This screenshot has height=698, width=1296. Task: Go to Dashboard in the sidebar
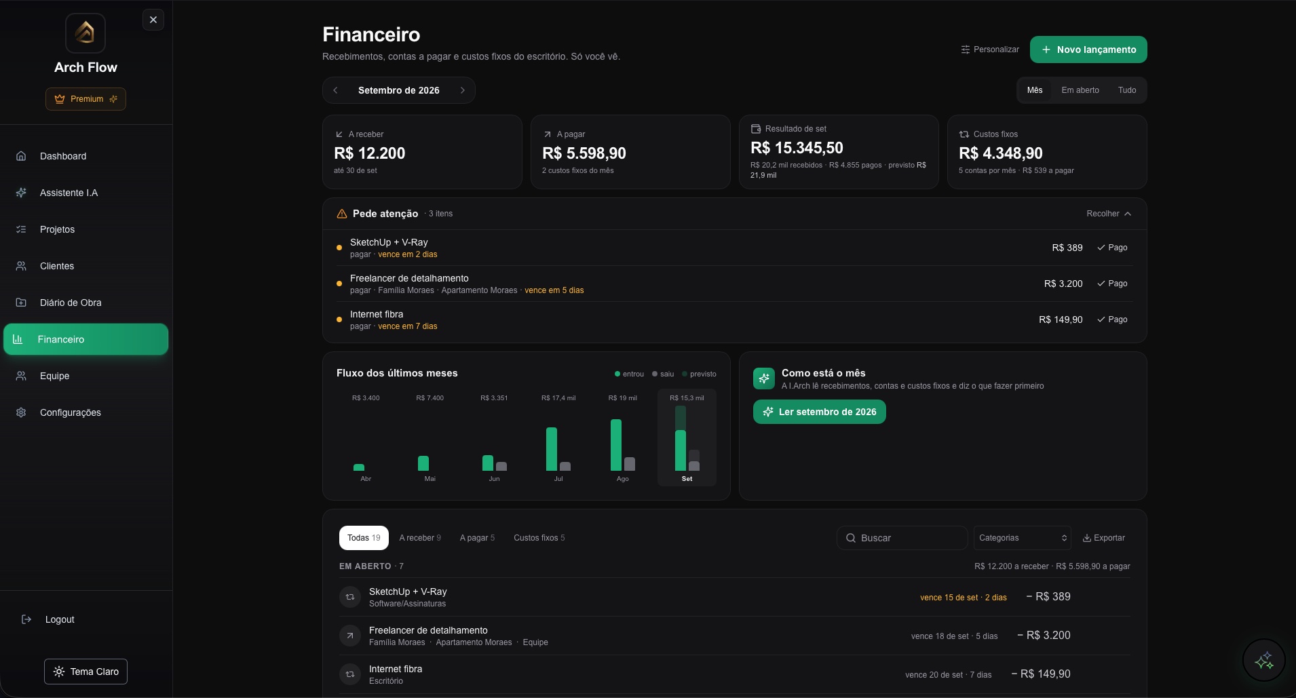85,156
